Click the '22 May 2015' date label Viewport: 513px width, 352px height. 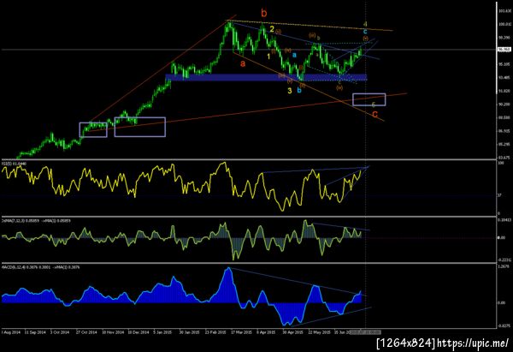click(320, 332)
